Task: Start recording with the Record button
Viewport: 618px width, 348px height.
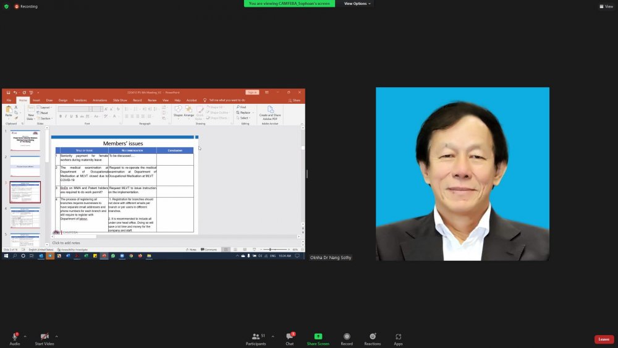Action: (347, 337)
